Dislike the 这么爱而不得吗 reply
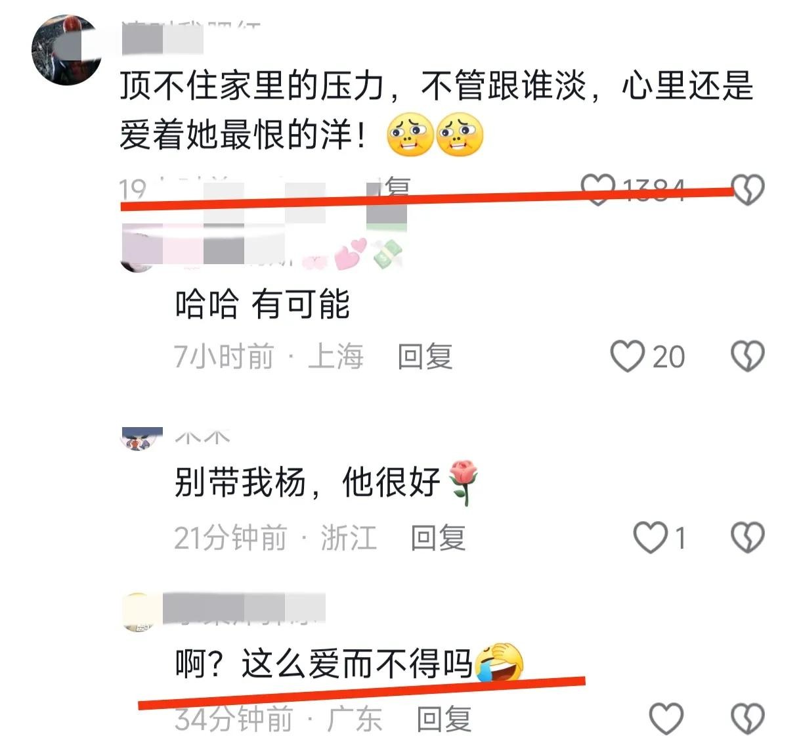Image resolution: width=801 pixels, height=753 pixels. [748, 719]
